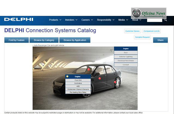Open the Products dropdown menu
The image size is (174, 114).
(x=55, y=20)
